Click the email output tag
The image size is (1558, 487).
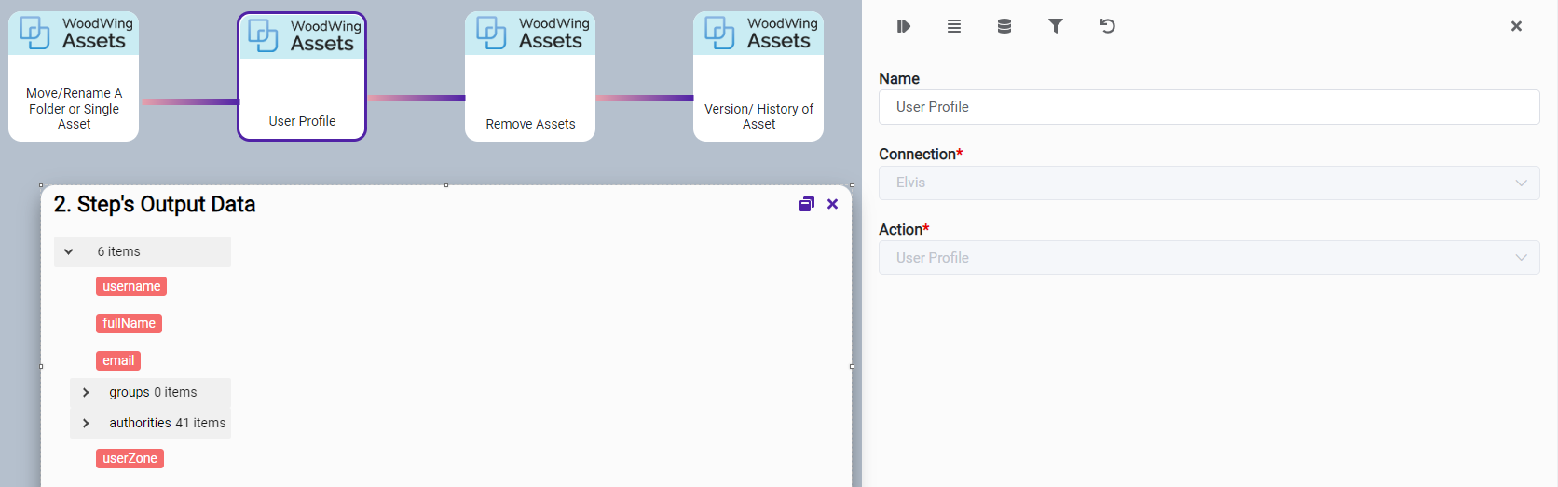118,360
